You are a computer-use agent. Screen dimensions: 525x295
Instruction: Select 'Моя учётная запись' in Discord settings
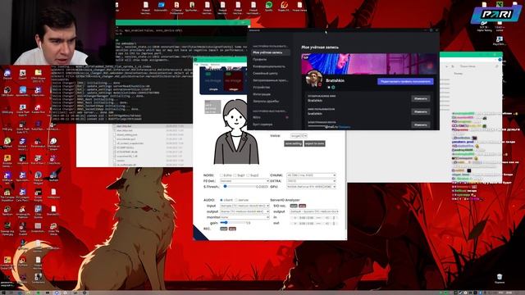[270, 52]
